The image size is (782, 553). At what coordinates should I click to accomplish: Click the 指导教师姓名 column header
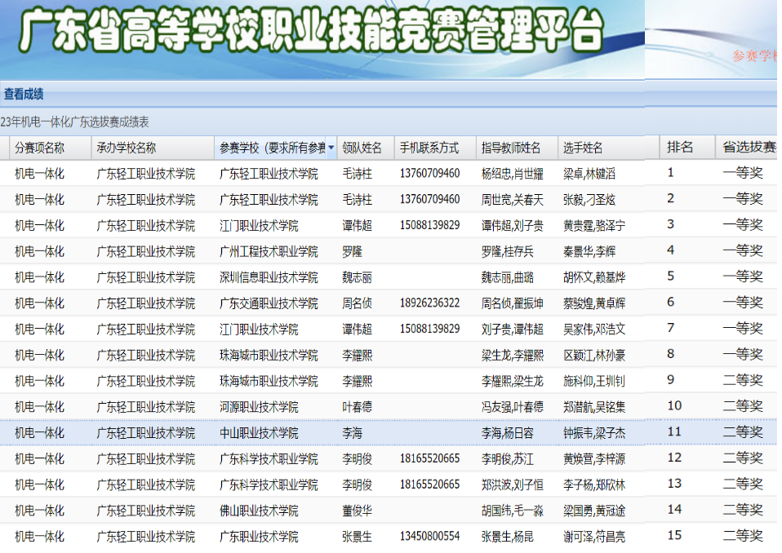[x=511, y=148]
